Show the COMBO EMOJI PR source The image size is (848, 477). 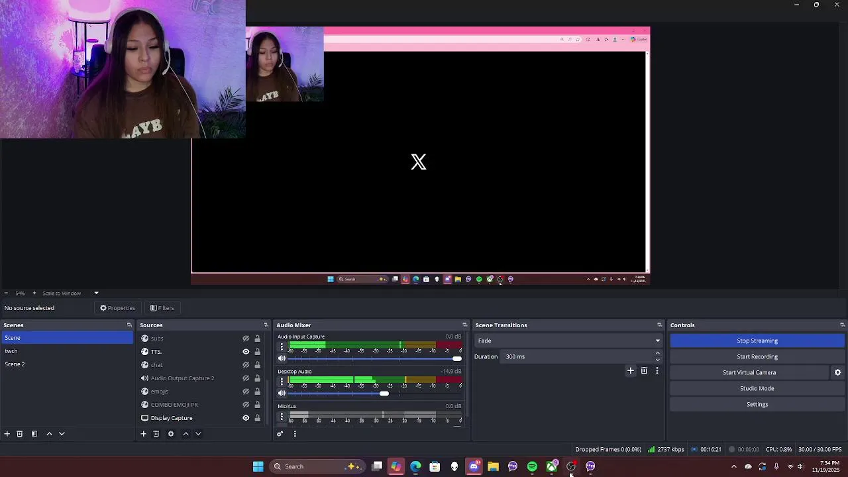point(246,405)
